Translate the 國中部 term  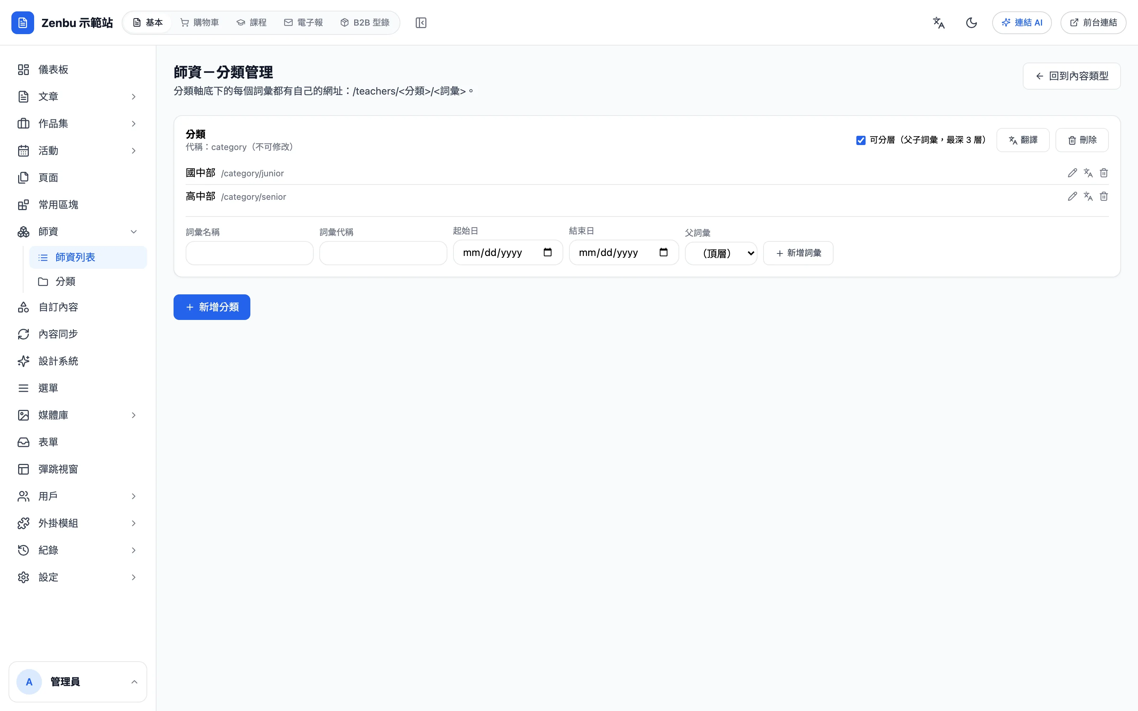[1088, 173]
